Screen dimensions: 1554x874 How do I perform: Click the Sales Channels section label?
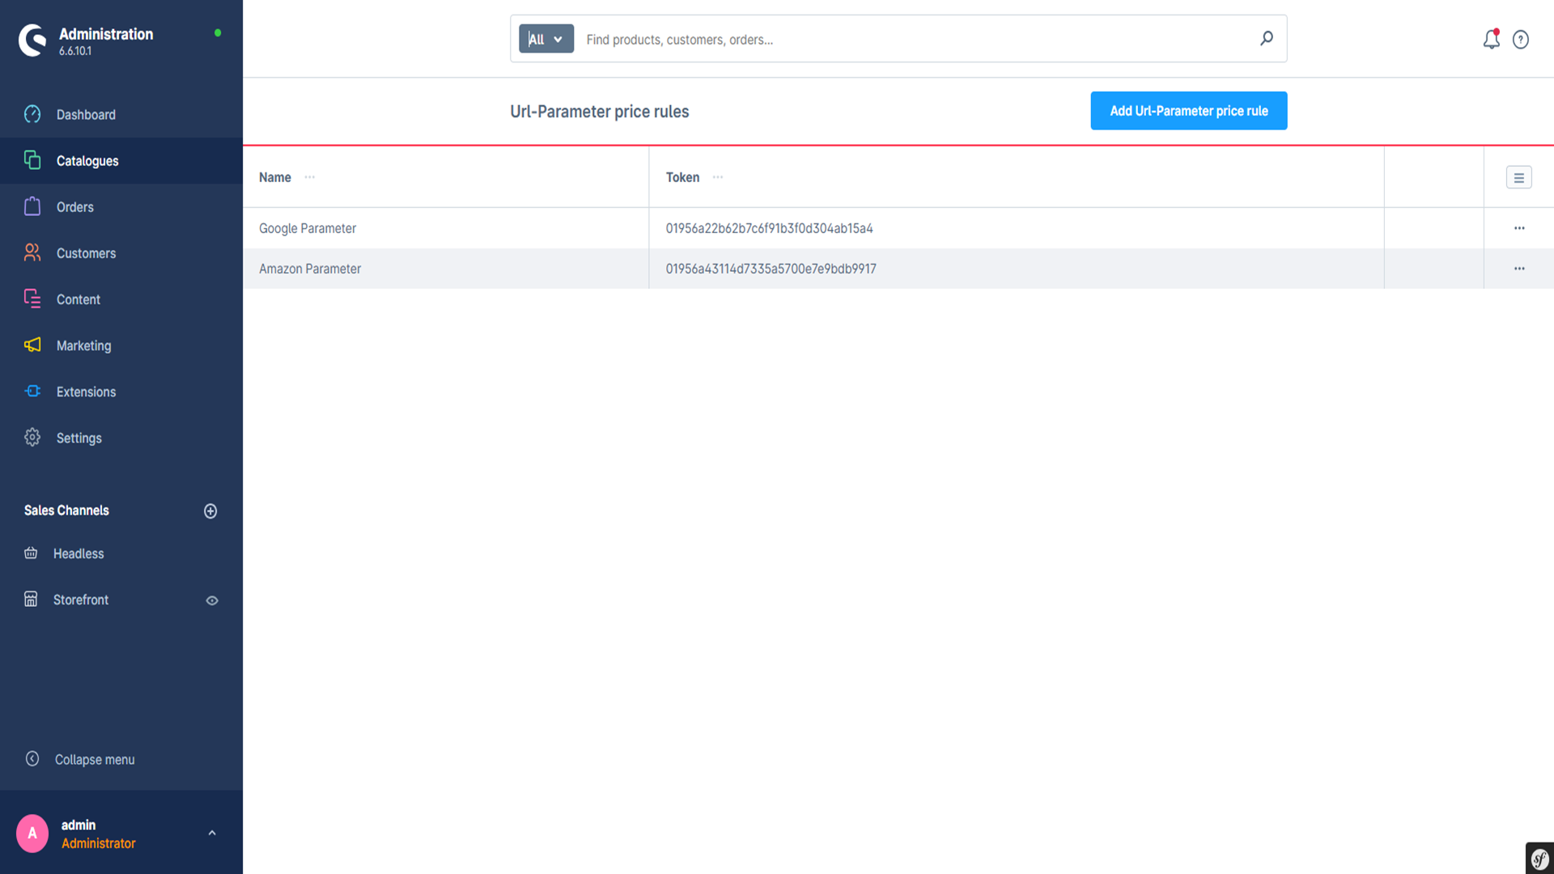coord(66,511)
